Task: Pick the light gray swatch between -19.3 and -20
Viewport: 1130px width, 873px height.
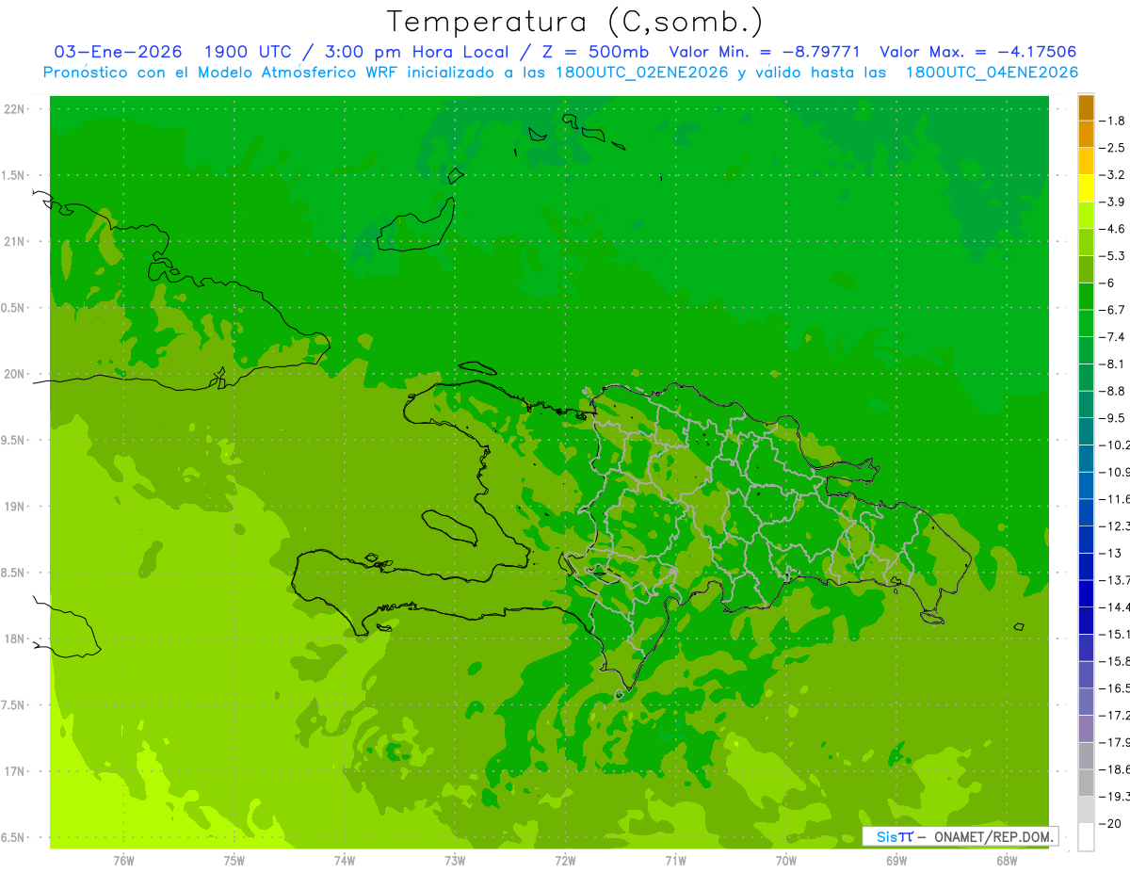Action: pos(1086,810)
